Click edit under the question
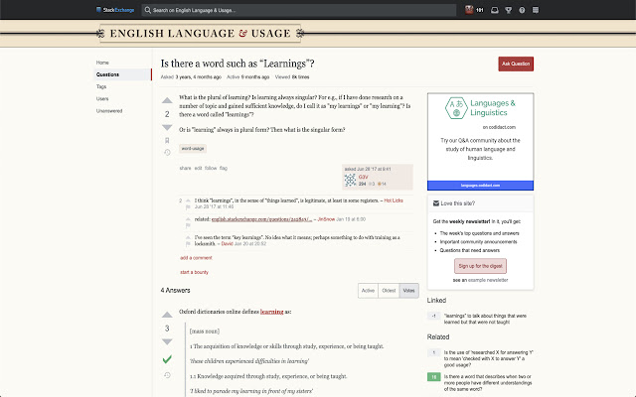The height and width of the screenshot is (397, 636). click(198, 168)
